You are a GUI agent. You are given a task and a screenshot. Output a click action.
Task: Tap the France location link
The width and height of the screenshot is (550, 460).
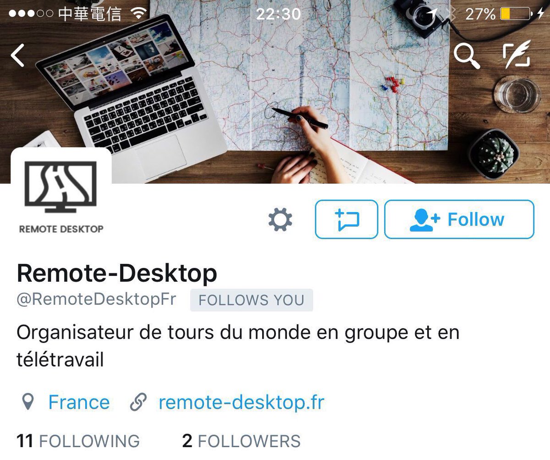point(79,402)
